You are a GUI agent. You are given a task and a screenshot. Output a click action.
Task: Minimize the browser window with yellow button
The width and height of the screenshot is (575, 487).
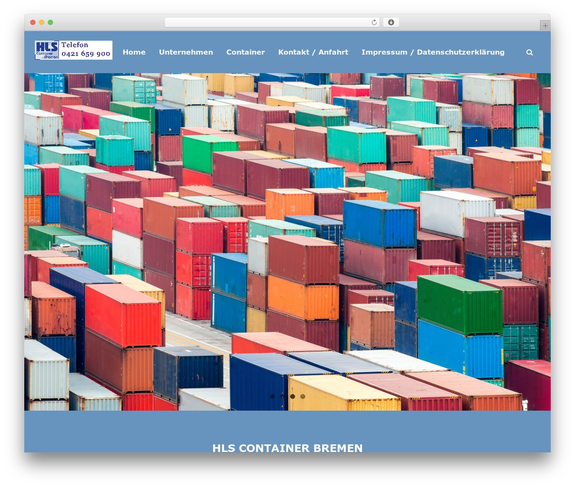(42, 22)
